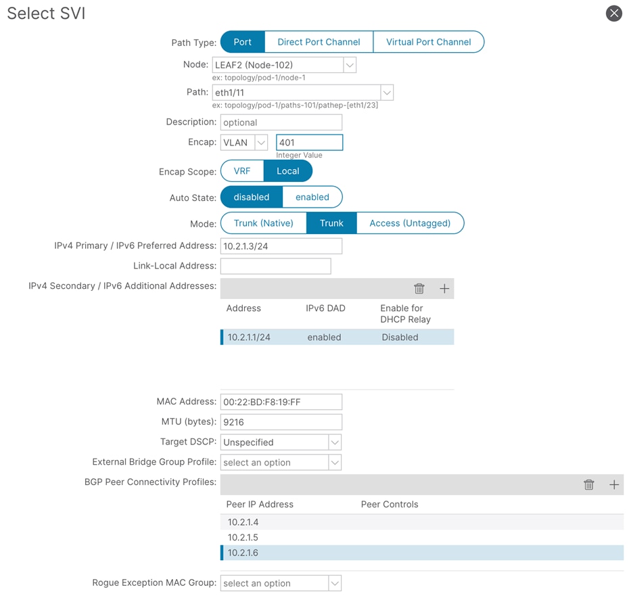Switch Mode to Trunk (Native)
This screenshot has width=629, height=598.
pos(263,223)
